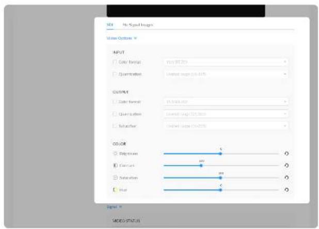Click the Contrast slider handle
The image size is (319, 229).
pos(201,165)
